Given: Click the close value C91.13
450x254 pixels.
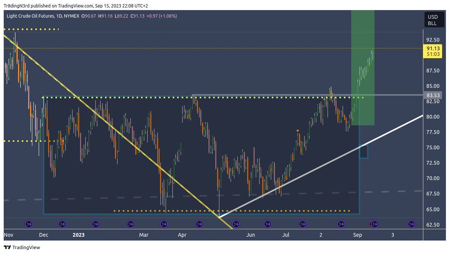Looking at the screenshot, I should coord(137,16).
